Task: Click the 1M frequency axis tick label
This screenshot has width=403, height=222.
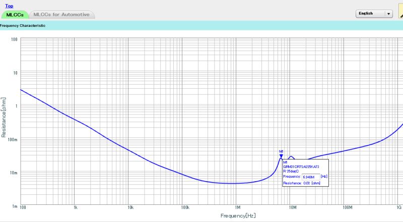Action: pyautogui.click(x=237, y=207)
